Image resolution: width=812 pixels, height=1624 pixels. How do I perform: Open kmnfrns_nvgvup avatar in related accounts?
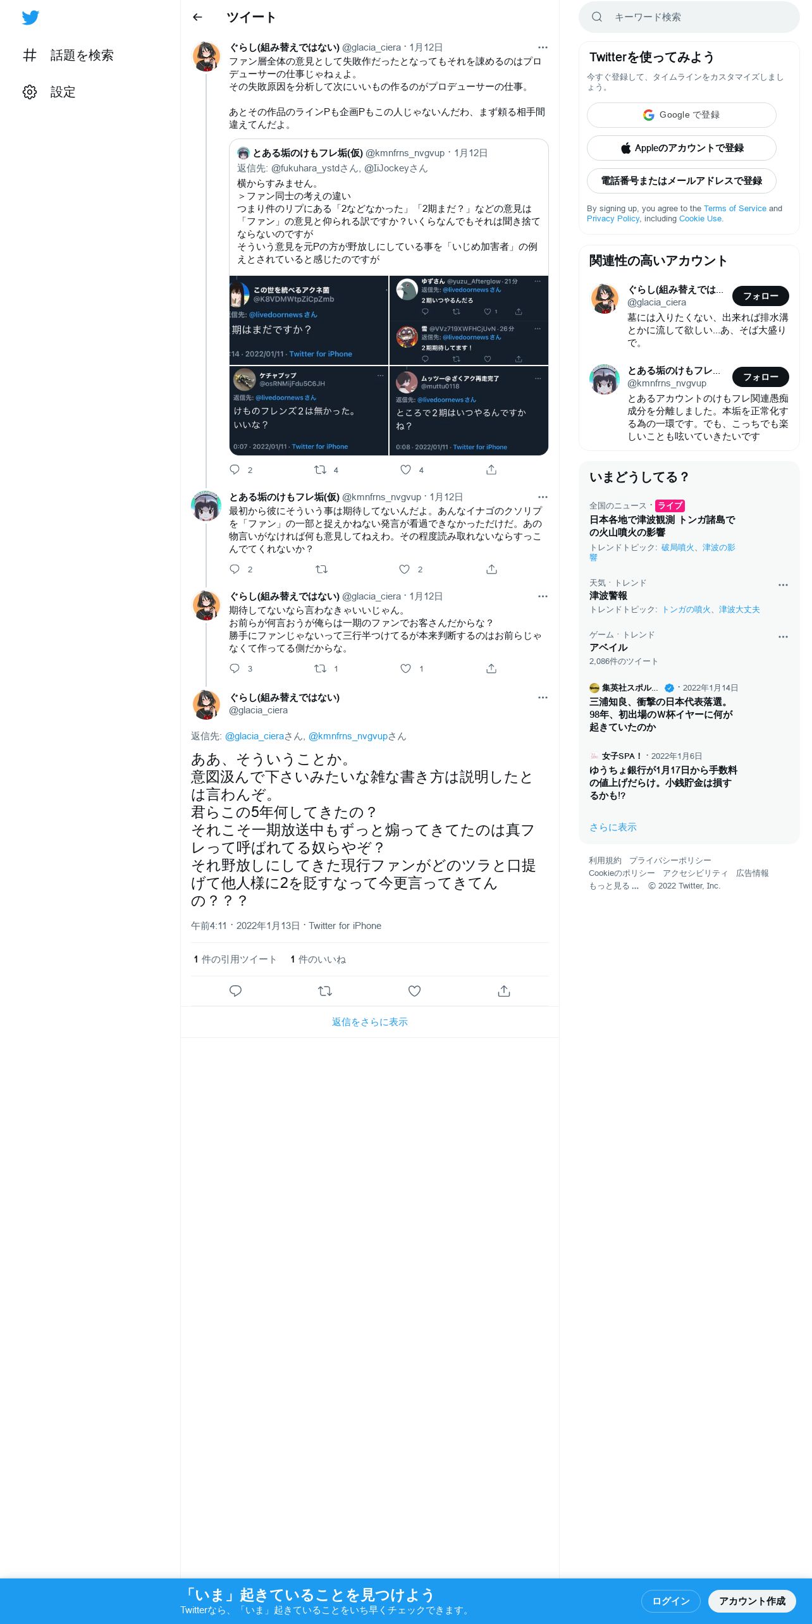coord(605,379)
